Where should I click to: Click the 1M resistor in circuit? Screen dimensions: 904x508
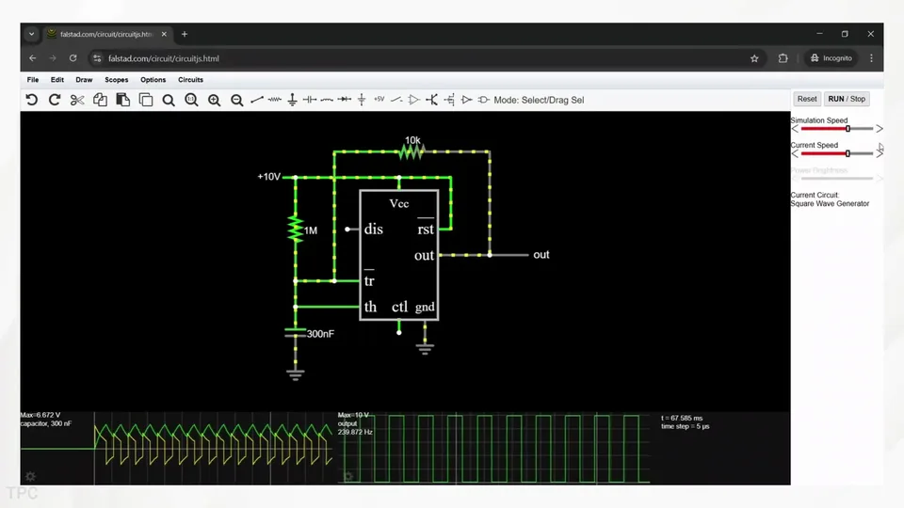pyautogui.click(x=296, y=230)
